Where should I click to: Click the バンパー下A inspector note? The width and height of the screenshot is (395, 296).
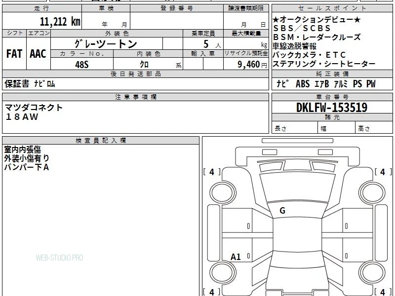pos(27,167)
